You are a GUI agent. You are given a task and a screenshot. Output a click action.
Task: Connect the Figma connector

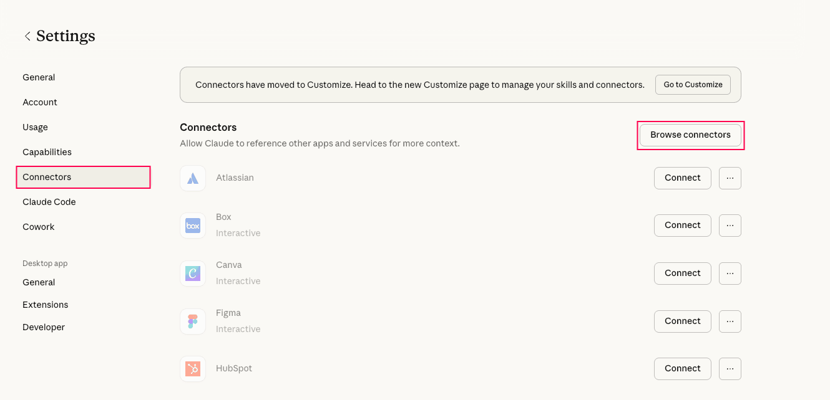(x=682, y=321)
